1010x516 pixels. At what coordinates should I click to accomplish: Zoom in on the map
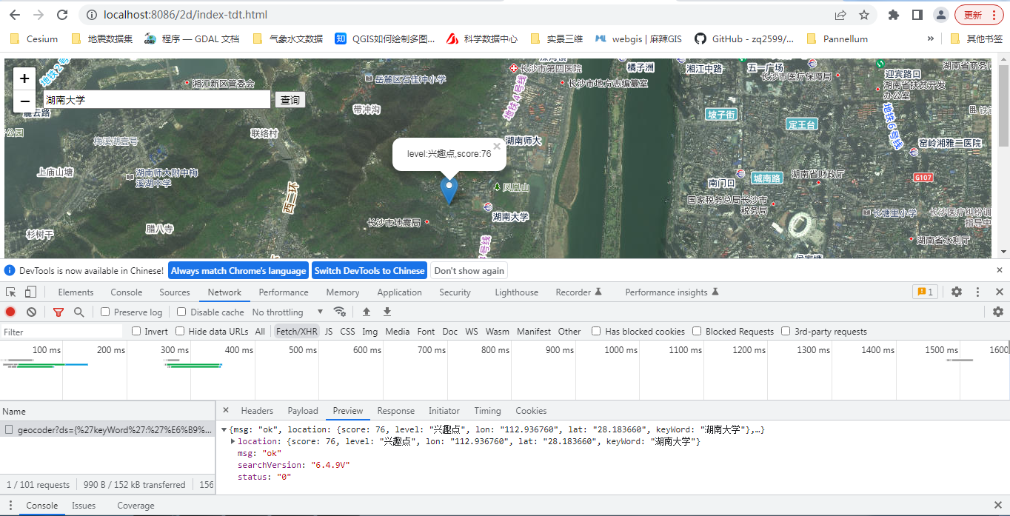[x=24, y=78]
